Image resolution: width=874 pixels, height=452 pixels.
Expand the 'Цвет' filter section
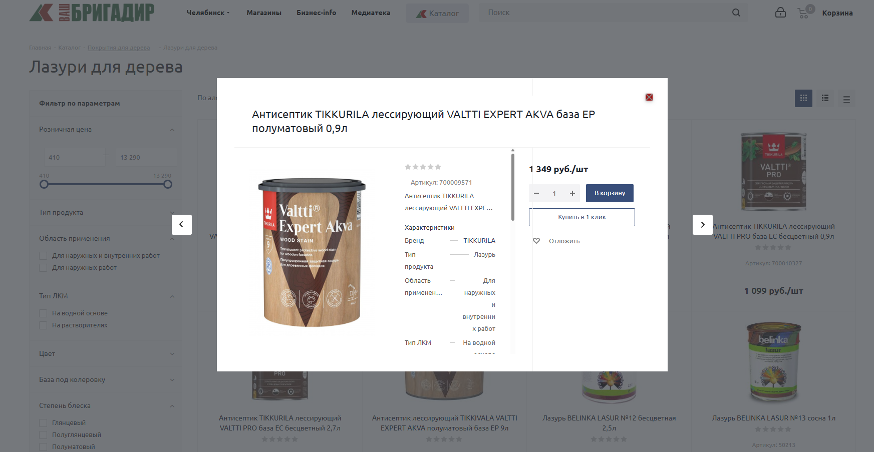pyautogui.click(x=107, y=353)
